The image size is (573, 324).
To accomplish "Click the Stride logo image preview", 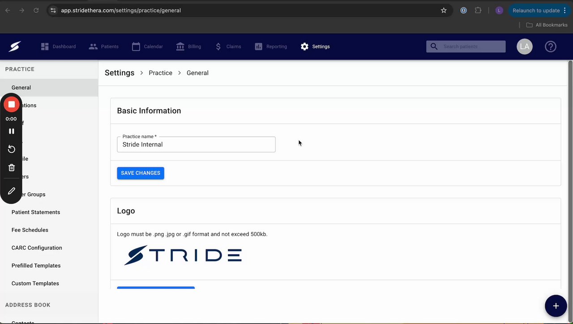I will (183, 255).
